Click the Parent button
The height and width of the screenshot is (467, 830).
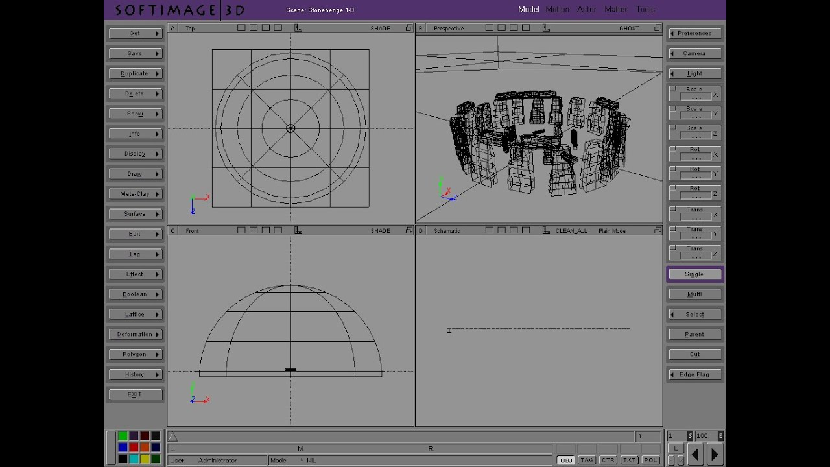tap(694, 334)
